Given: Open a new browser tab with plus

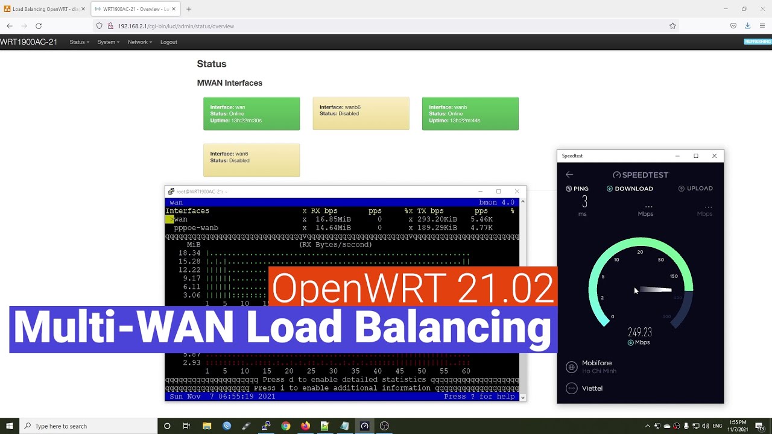Looking at the screenshot, I should [x=189, y=9].
